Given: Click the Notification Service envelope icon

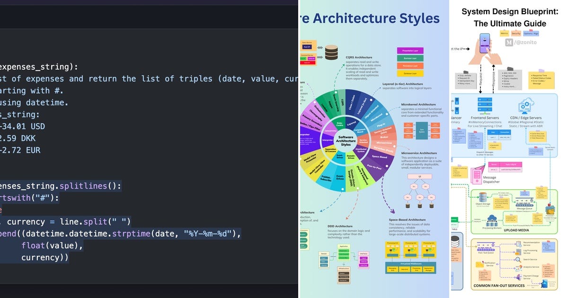Looking at the screenshot, I should [x=479, y=264].
